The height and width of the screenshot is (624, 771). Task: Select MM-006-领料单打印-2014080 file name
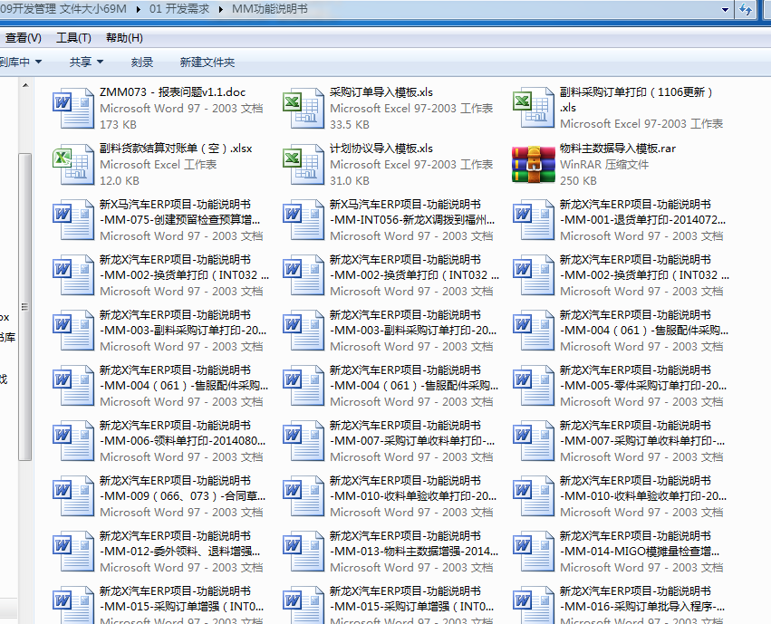tap(182, 433)
